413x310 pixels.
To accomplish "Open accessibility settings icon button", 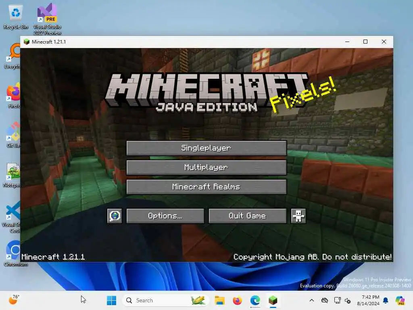I will click(x=298, y=216).
